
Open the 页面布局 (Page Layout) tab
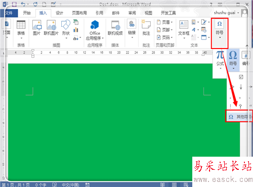[79, 13]
